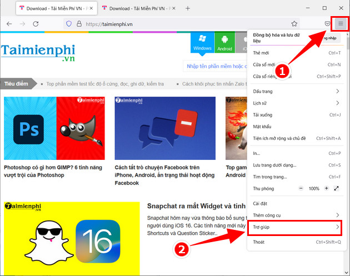Click the site security padlock icon
The image size is (350, 276).
[x=79, y=24]
